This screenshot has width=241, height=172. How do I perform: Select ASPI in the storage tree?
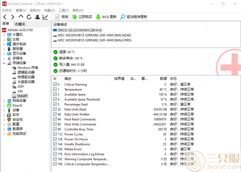[x=20, y=86]
